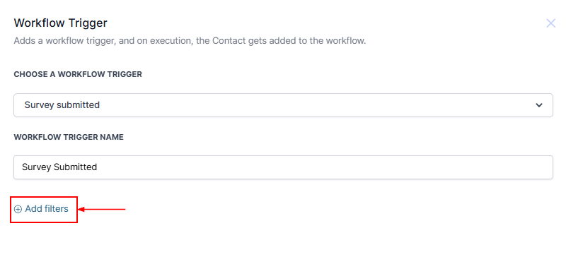This screenshot has width=566, height=257.
Task: Select the Workflow Trigger heading
Action: pyautogui.click(x=61, y=23)
